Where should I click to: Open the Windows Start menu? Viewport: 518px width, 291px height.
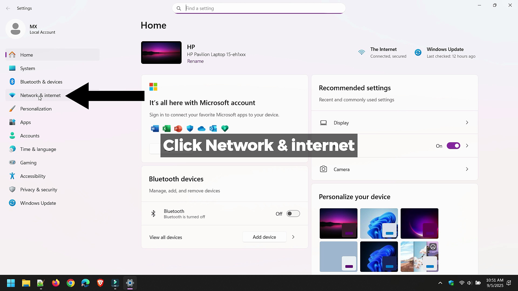pos(11,283)
